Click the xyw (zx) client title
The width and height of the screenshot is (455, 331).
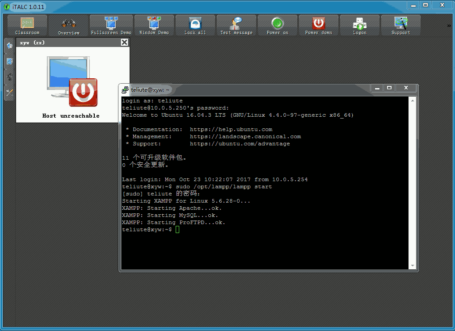coord(32,42)
